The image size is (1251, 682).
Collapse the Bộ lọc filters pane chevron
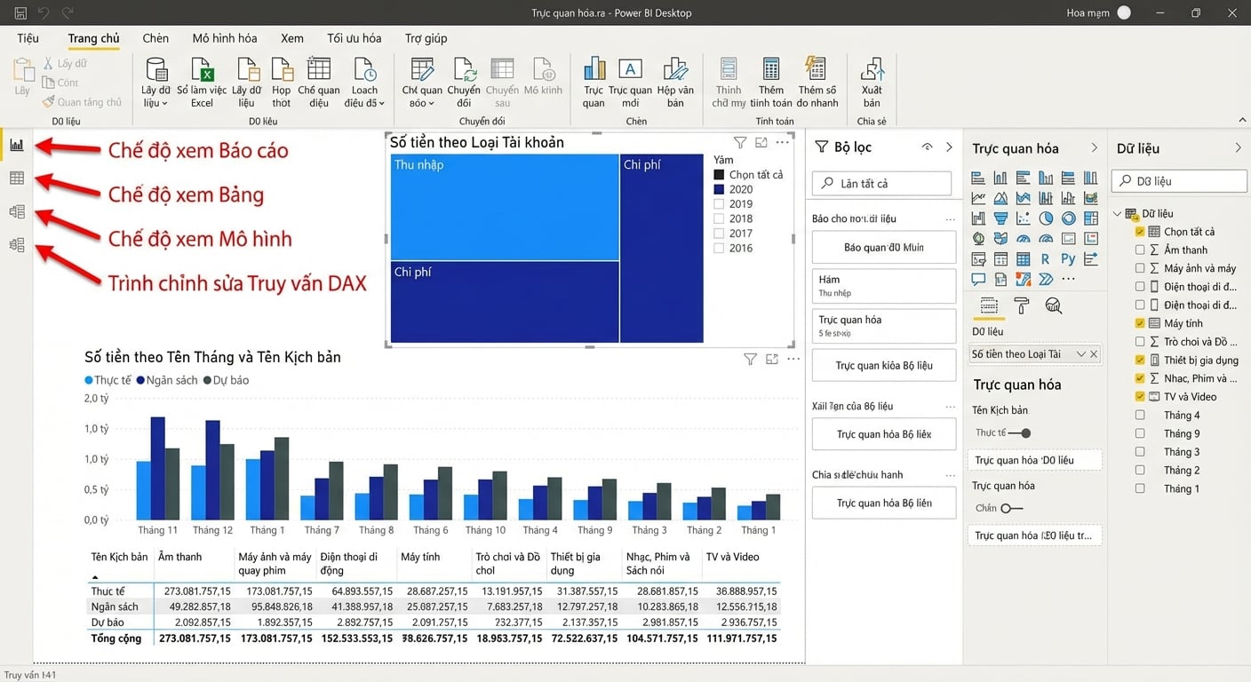tap(949, 147)
